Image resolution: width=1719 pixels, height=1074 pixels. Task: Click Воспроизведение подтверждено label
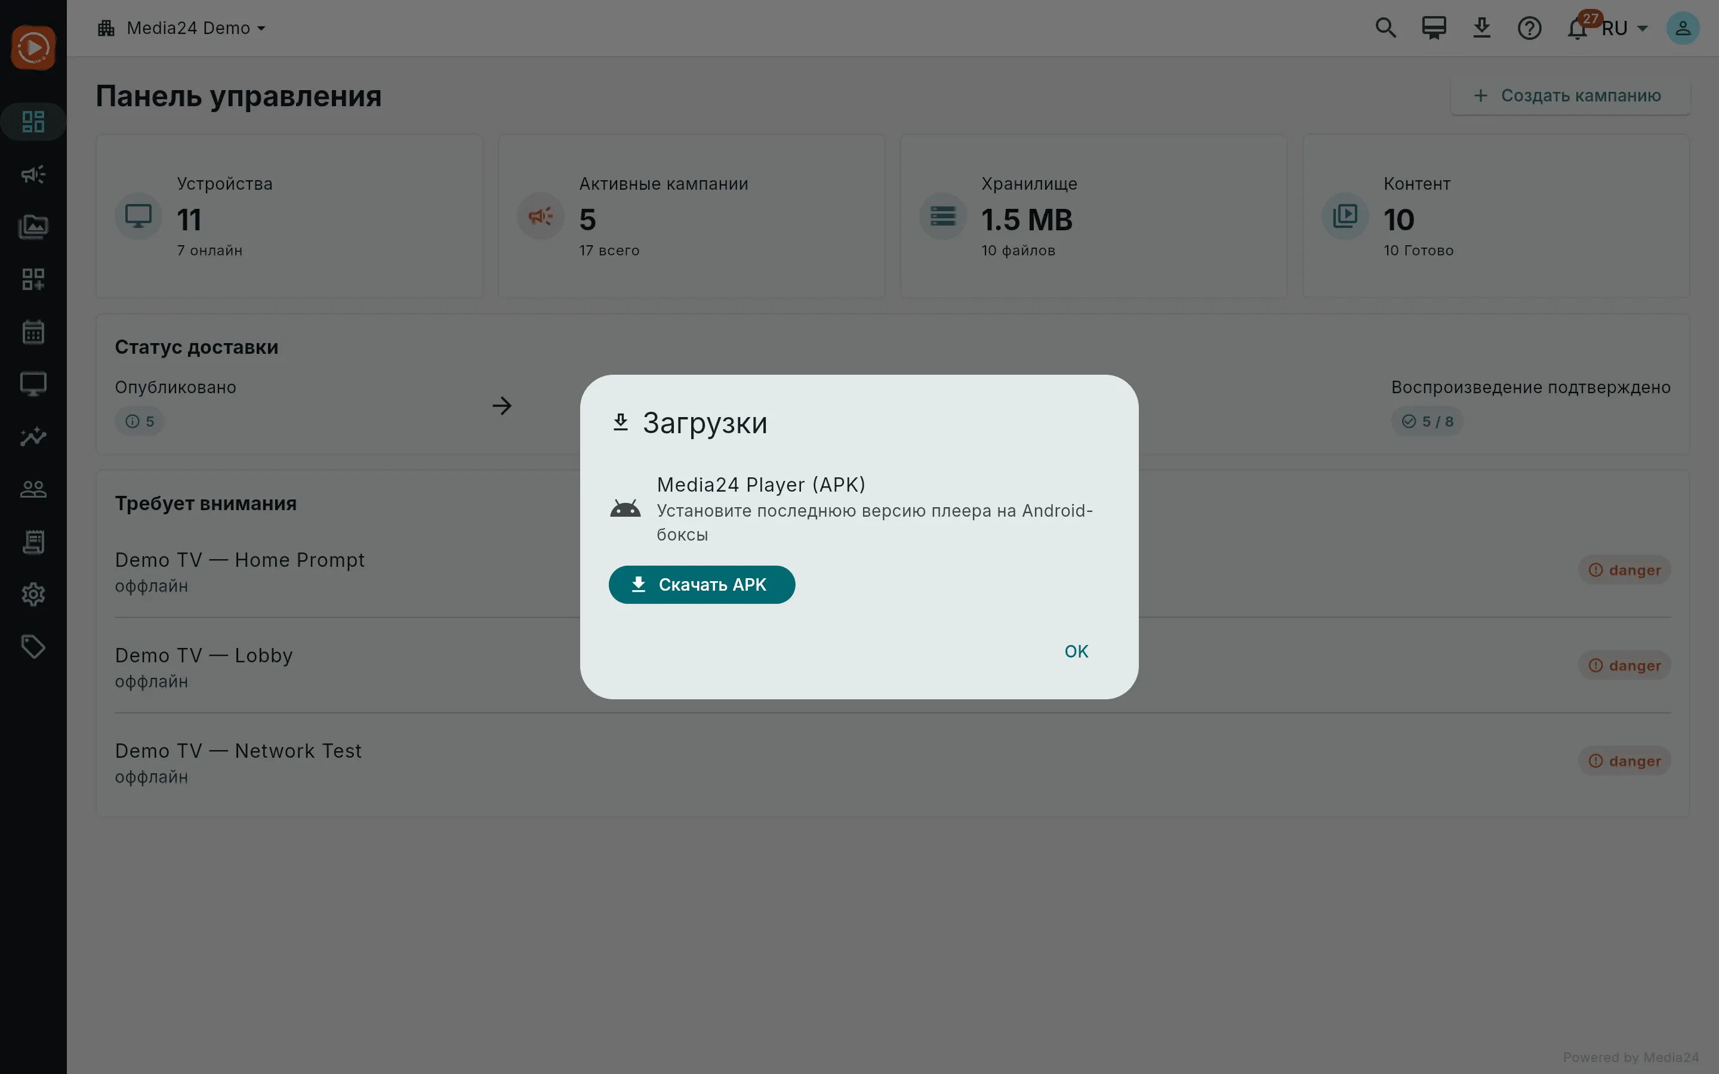coord(1531,387)
